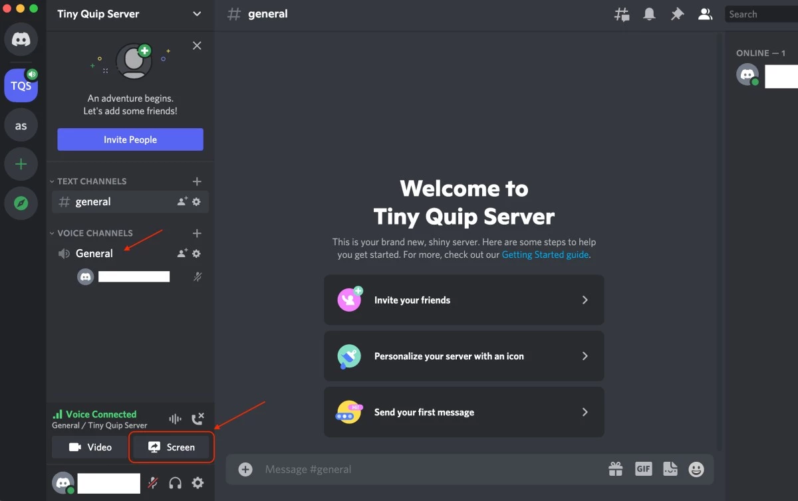Mute your microphone
This screenshot has height=501, width=798.
tap(152, 483)
